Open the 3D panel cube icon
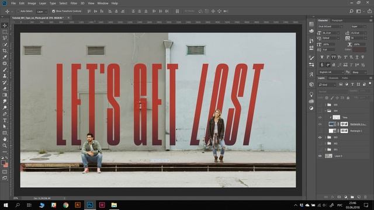The image size is (374, 210). click(311, 84)
